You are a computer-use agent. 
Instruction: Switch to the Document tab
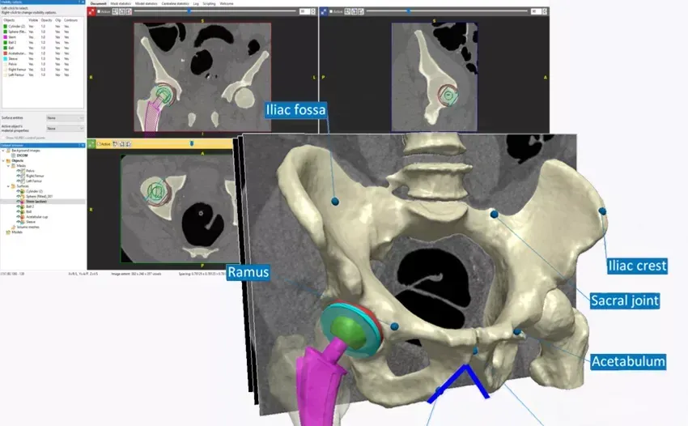click(x=98, y=3)
